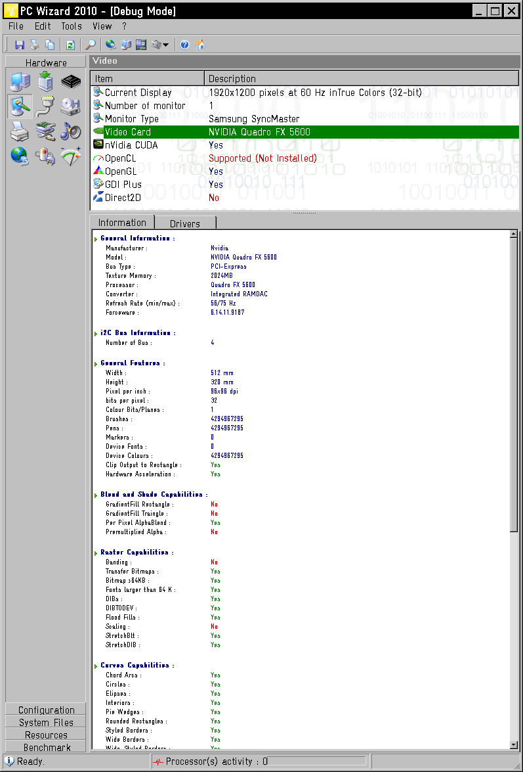Click the i2C Bus Information section heading
The image size is (523, 772).
[138, 333]
